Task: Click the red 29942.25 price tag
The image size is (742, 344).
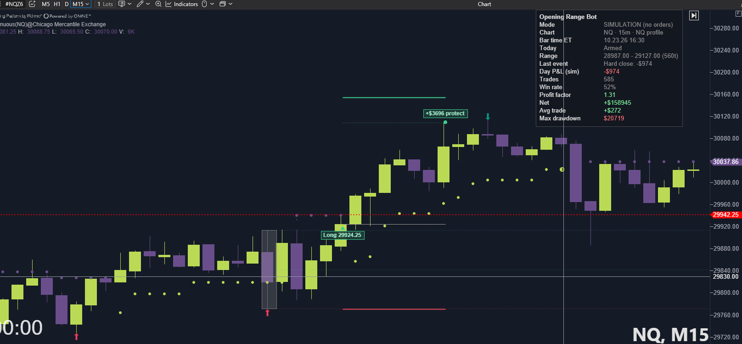Action: coord(726,215)
